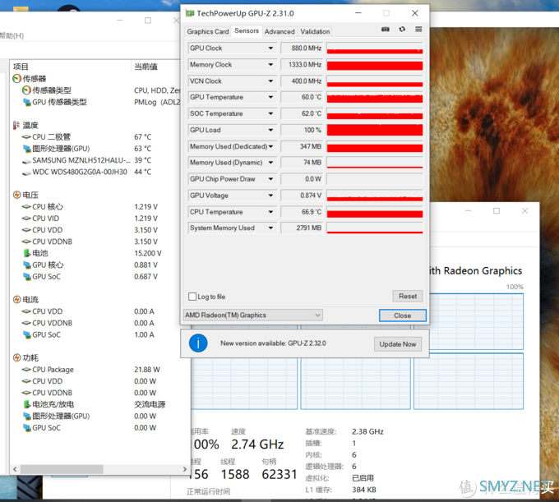Switch to the Graphics Card tab
Viewport: 559px width, 502px height.
tap(208, 32)
